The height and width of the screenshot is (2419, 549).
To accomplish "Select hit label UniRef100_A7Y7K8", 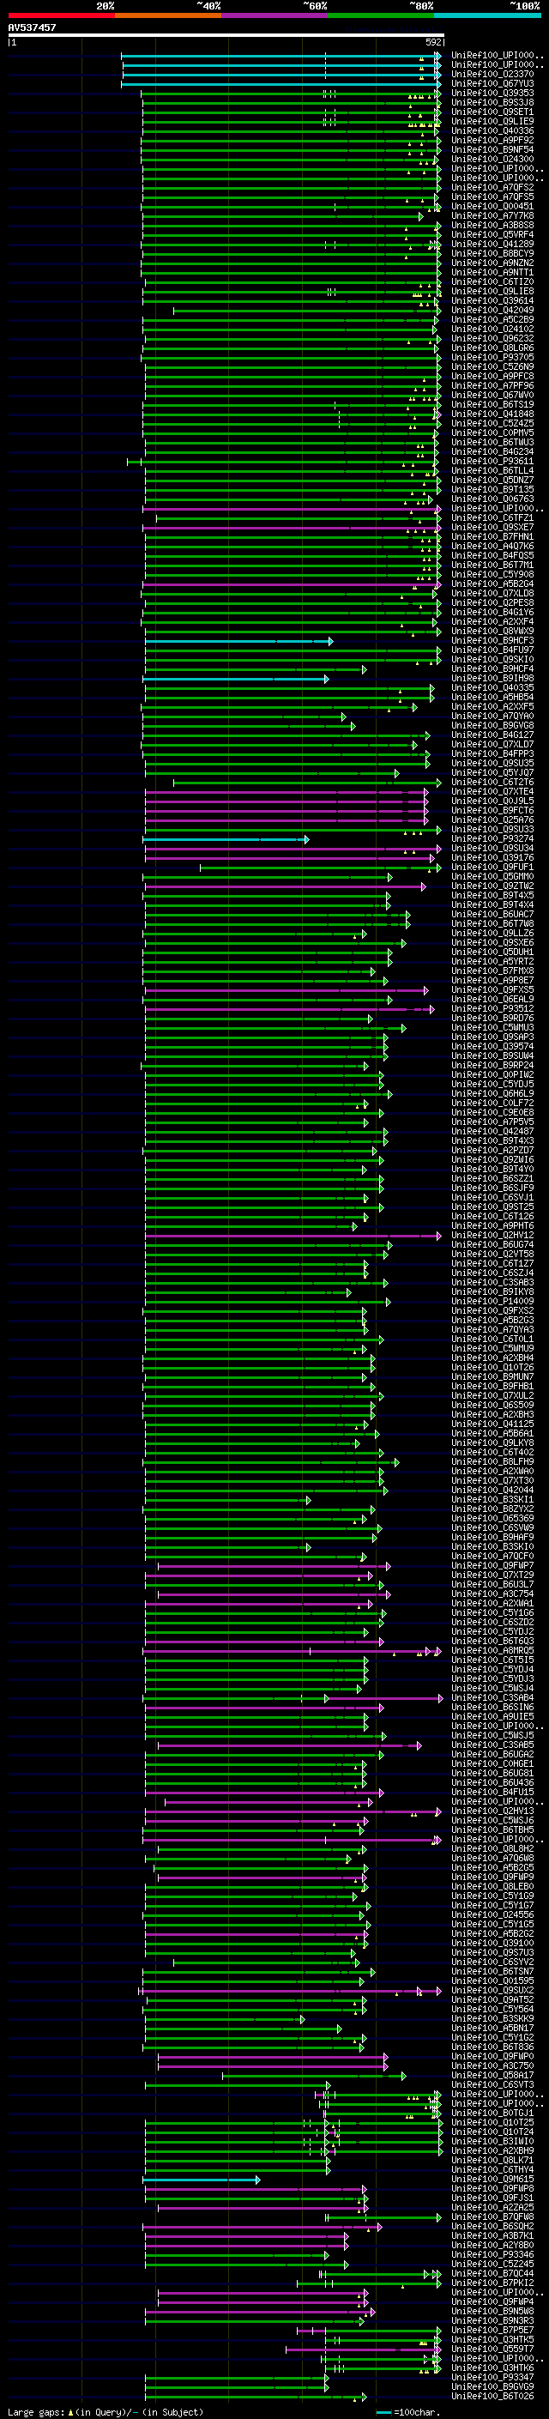I will coord(492,216).
